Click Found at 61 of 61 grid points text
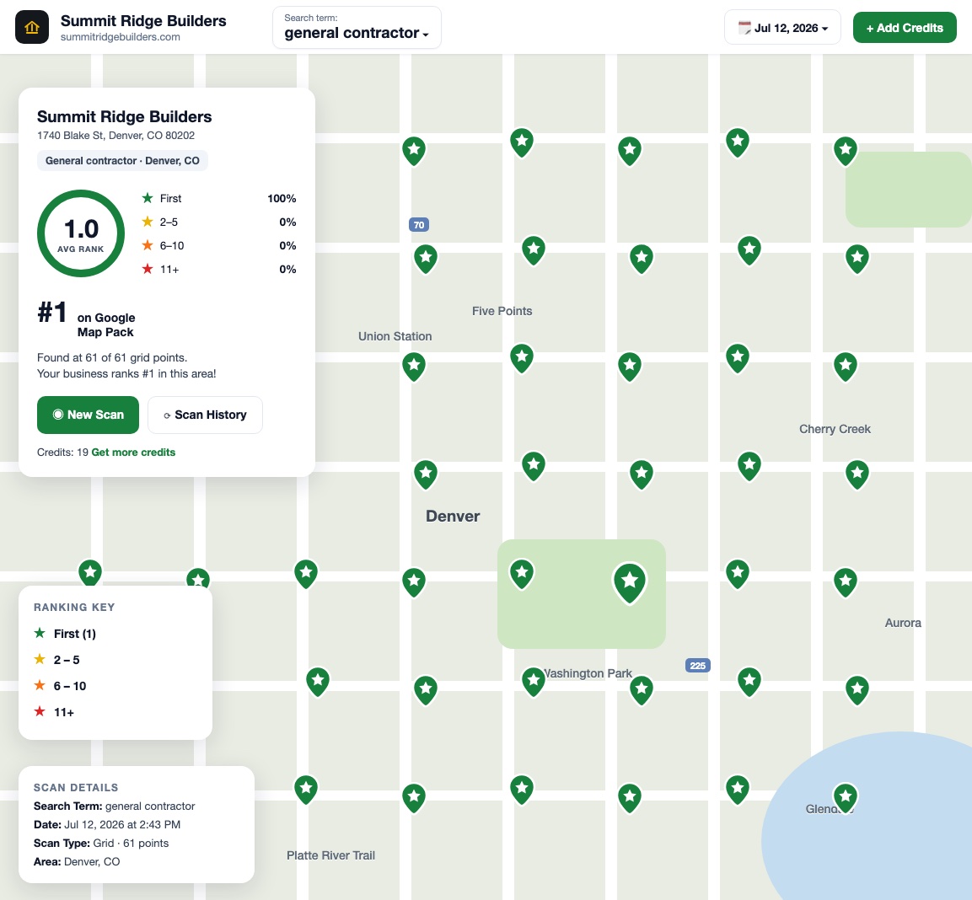The height and width of the screenshot is (900, 972). click(112, 357)
